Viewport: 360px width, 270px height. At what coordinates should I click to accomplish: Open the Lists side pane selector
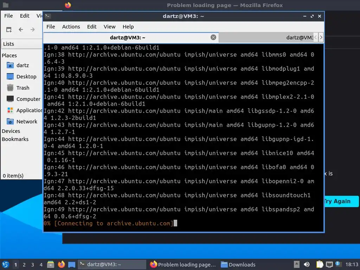coord(22,44)
